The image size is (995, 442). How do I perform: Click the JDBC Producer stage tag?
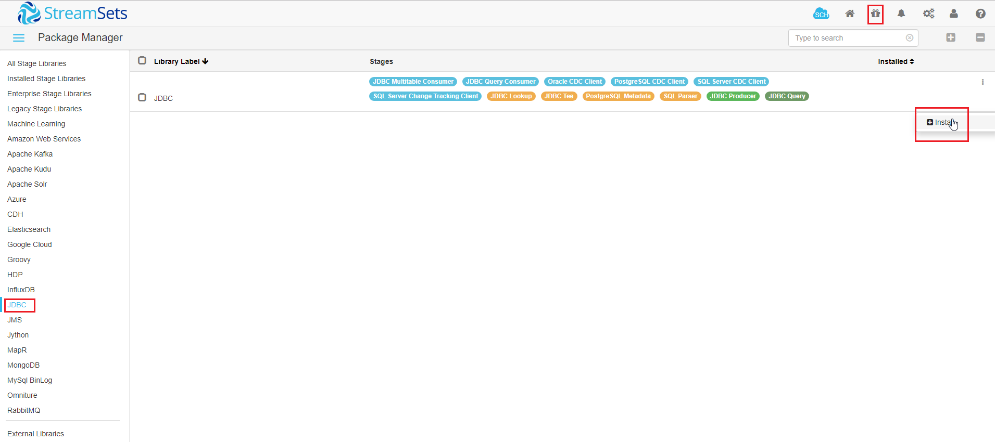click(x=733, y=96)
